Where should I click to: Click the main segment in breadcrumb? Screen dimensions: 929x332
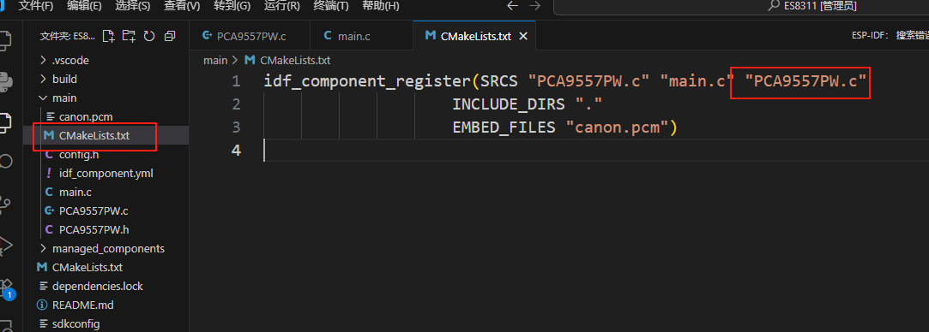point(215,60)
